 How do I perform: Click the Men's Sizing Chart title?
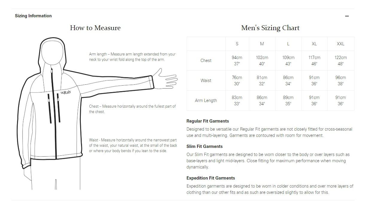point(270,28)
